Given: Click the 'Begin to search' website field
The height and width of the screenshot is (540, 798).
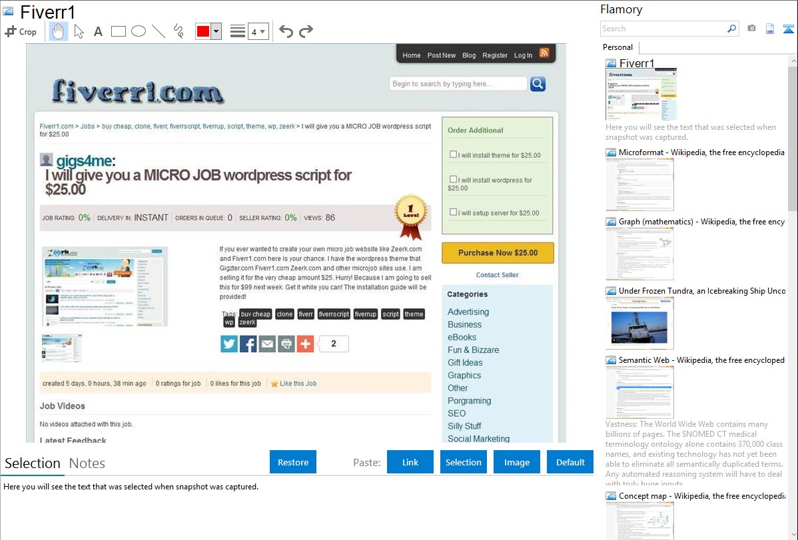Looking at the screenshot, I should 458,84.
